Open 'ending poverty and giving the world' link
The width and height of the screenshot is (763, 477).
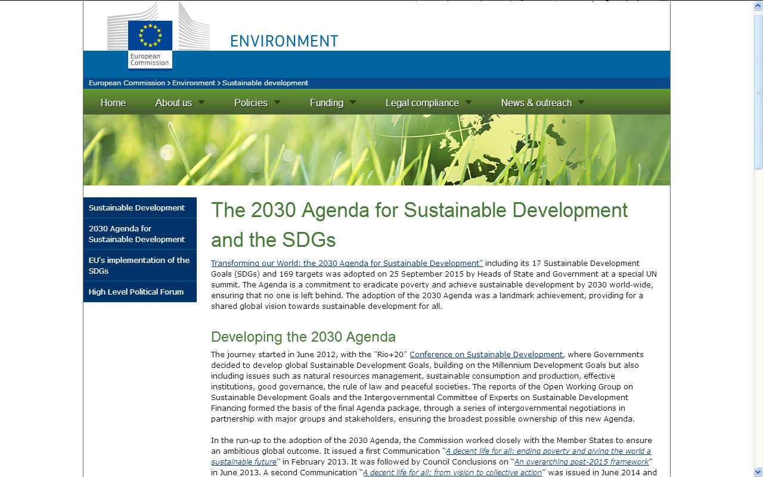click(431, 456)
